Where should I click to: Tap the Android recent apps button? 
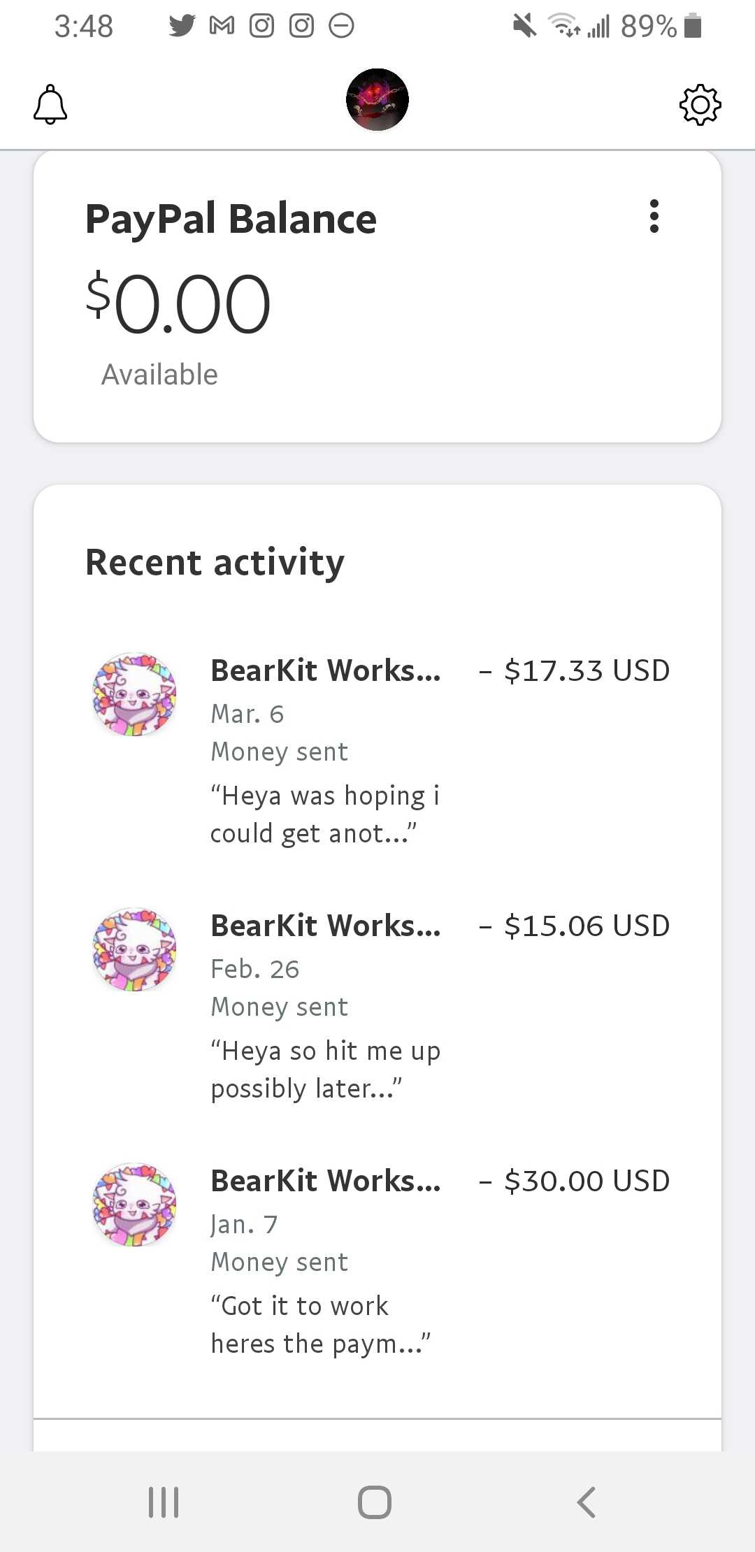[x=164, y=1502]
